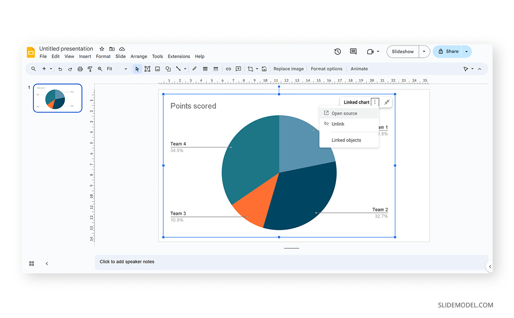Select the Text box tool
Viewport: 514px width, 318px height.
click(x=147, y=69)
